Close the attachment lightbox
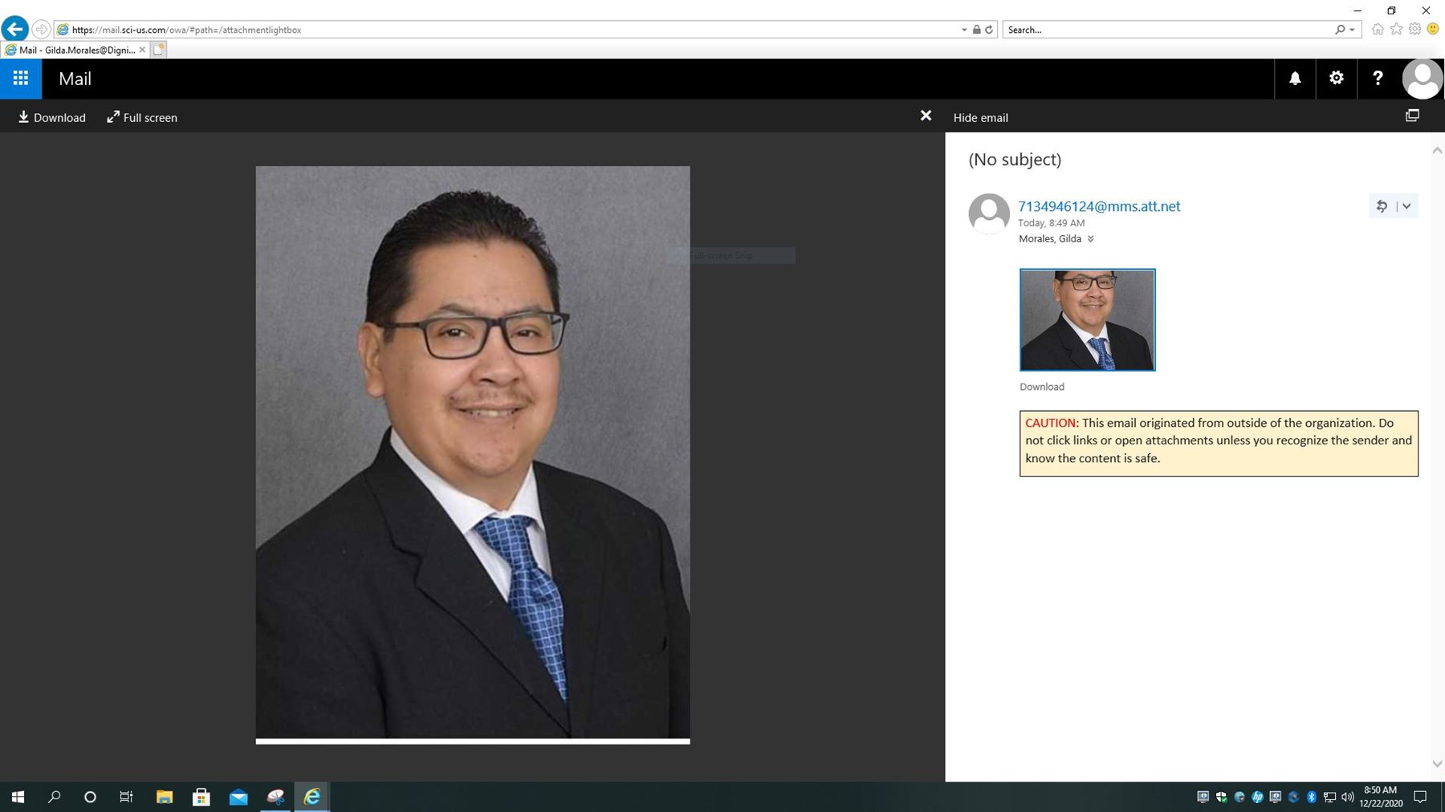This screenshot has width=1445, height=812. point(925,116)
